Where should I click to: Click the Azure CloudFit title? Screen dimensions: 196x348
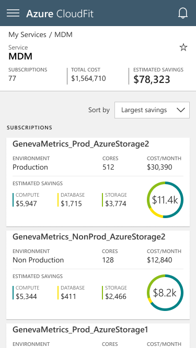(x=60, y=14)
